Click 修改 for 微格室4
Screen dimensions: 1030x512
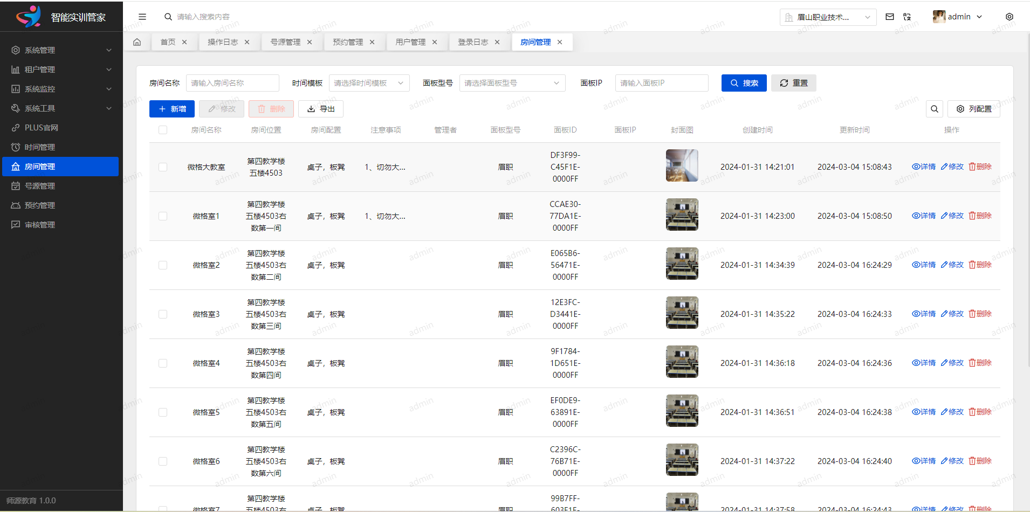pos(952,363)
